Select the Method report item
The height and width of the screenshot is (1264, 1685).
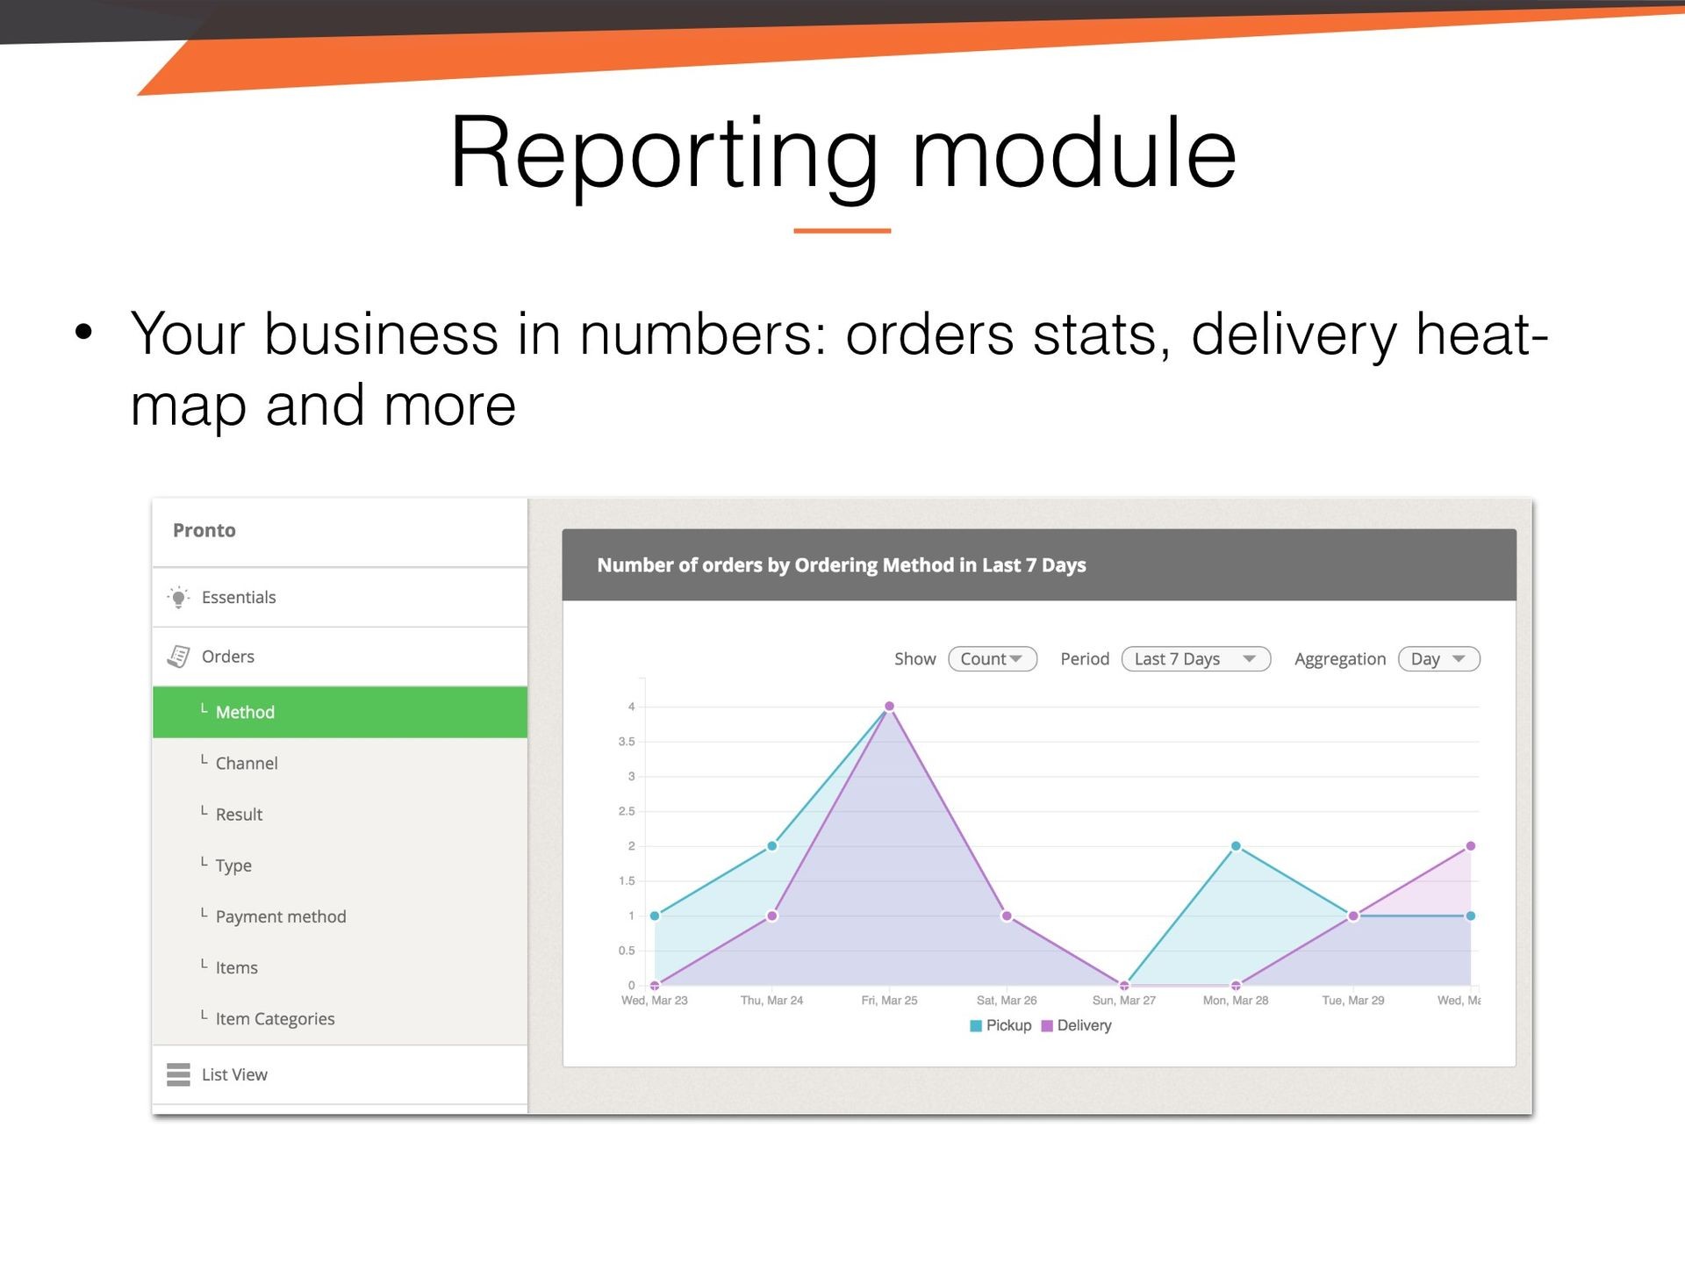(x=245, y=712)
